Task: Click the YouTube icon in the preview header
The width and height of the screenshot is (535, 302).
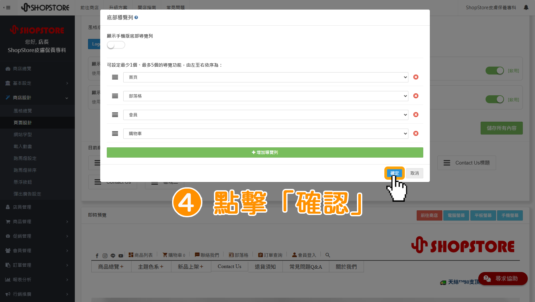Action: click(x=121, y=256)
